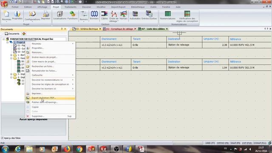272x153 pixels.
Task: Toggle GRID (F7) mode
Action: (x=210, y=143)
